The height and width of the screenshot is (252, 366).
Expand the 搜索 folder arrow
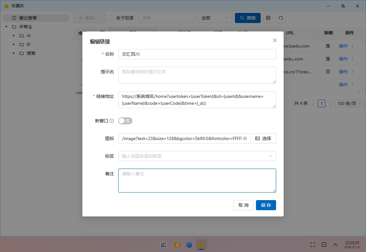(14, 53)
